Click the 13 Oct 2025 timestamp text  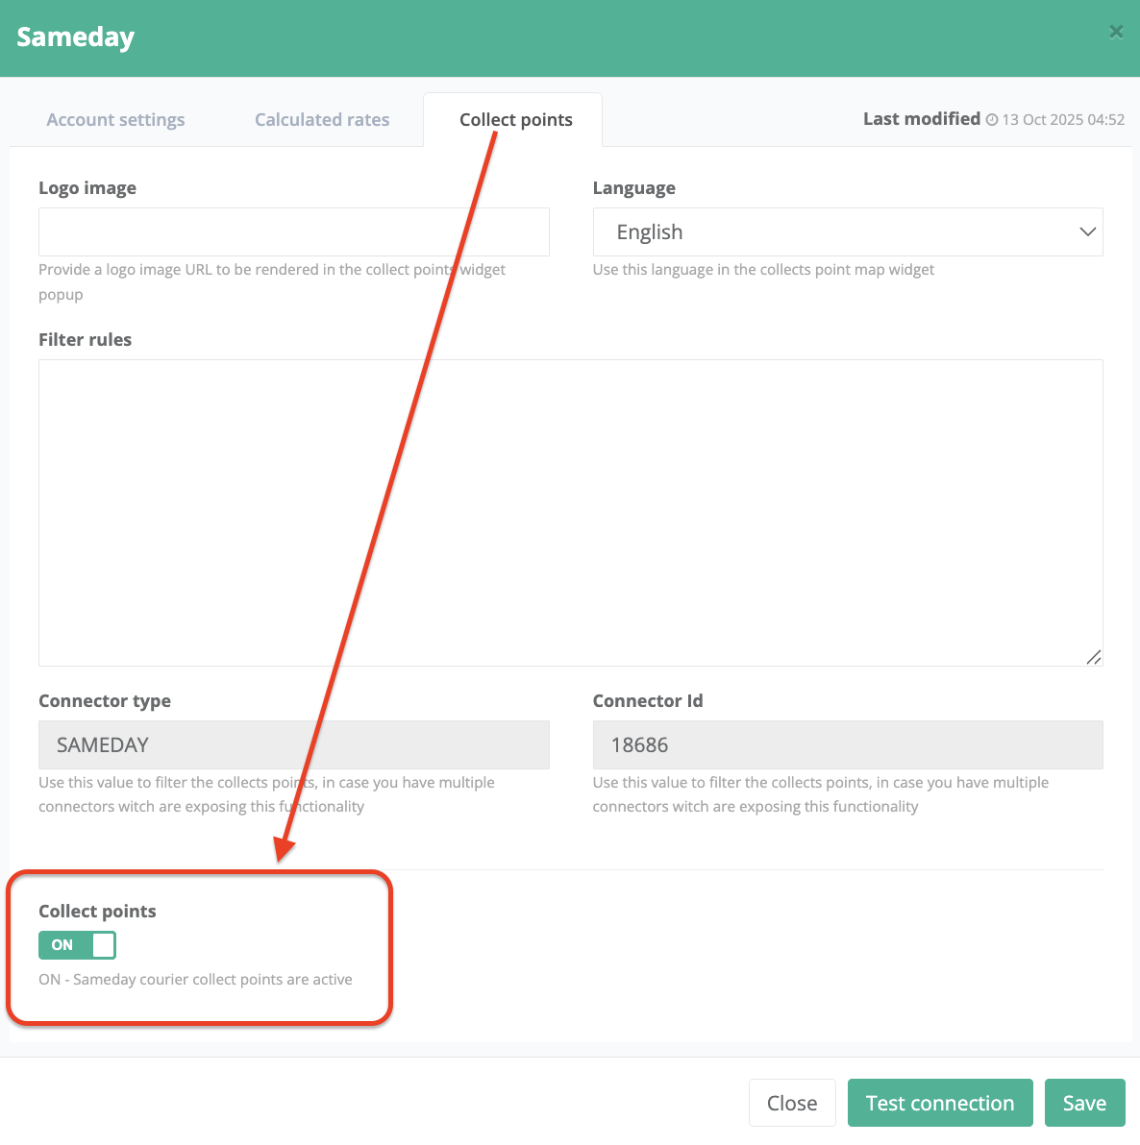click(x=1063, y=120)
